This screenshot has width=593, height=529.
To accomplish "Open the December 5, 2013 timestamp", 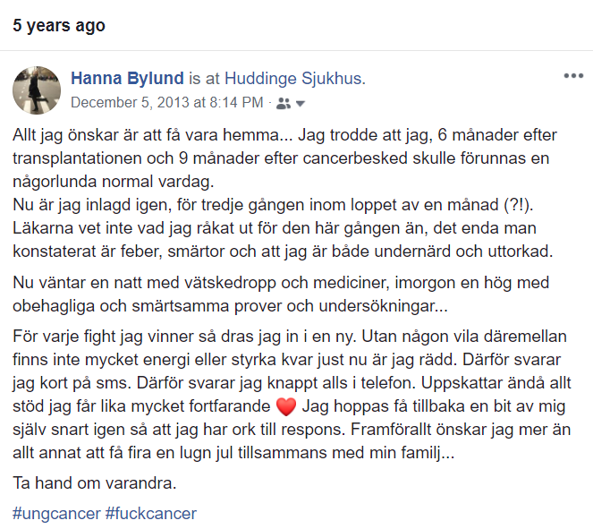I will click(166, 102).
